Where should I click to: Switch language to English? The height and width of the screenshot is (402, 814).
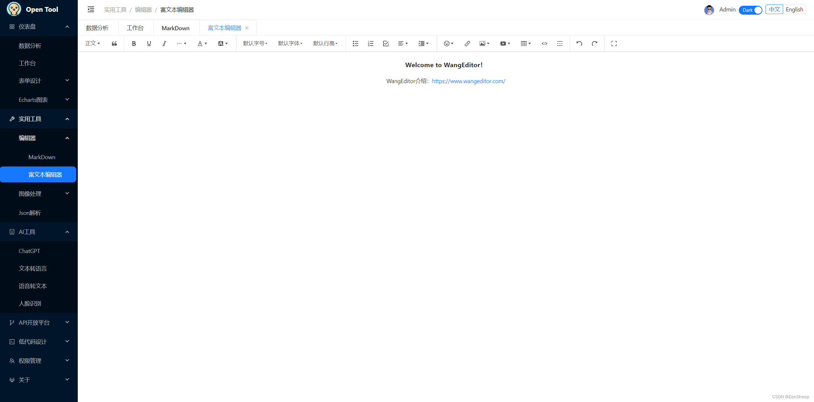point(794,10)
